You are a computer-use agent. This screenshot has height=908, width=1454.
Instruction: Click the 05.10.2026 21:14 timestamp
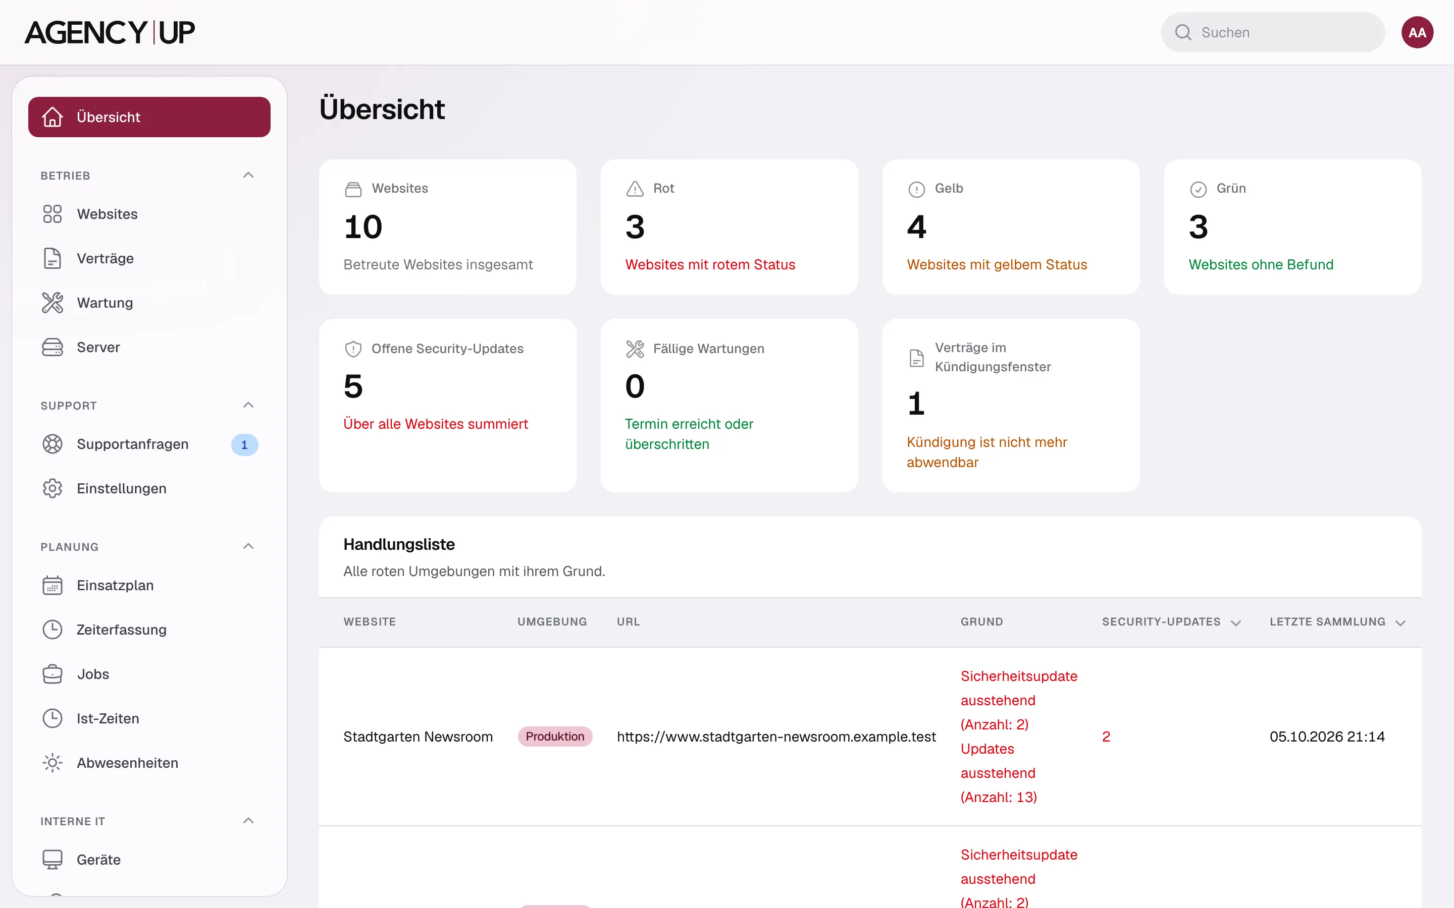1327,737
